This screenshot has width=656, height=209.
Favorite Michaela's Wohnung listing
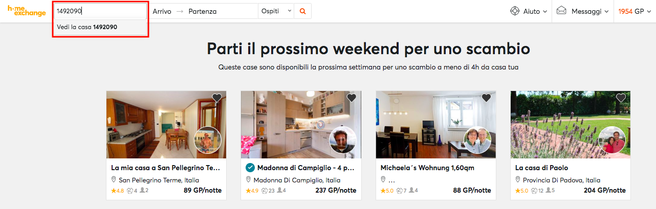pyautogui.click(x=486, y=98)
